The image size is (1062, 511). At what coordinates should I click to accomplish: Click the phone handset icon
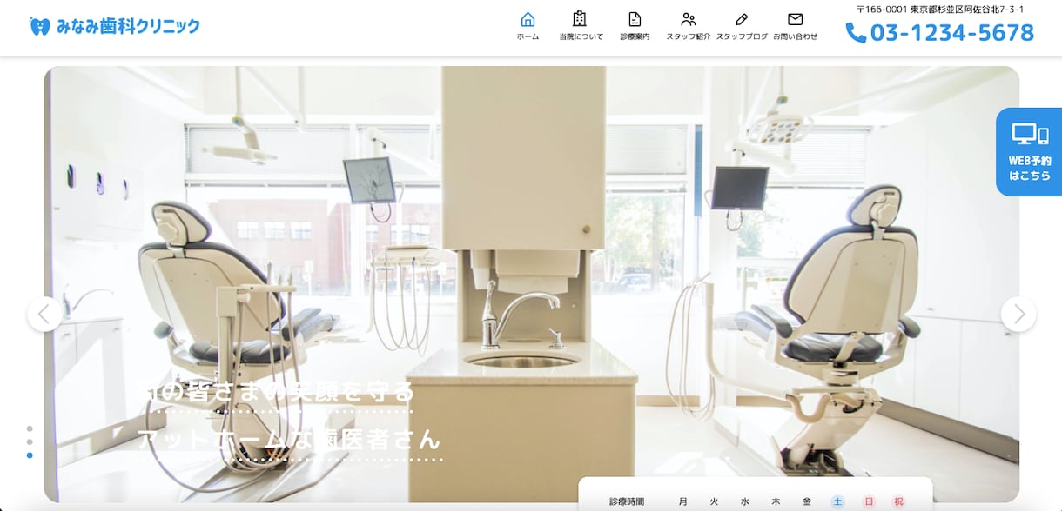856,33
